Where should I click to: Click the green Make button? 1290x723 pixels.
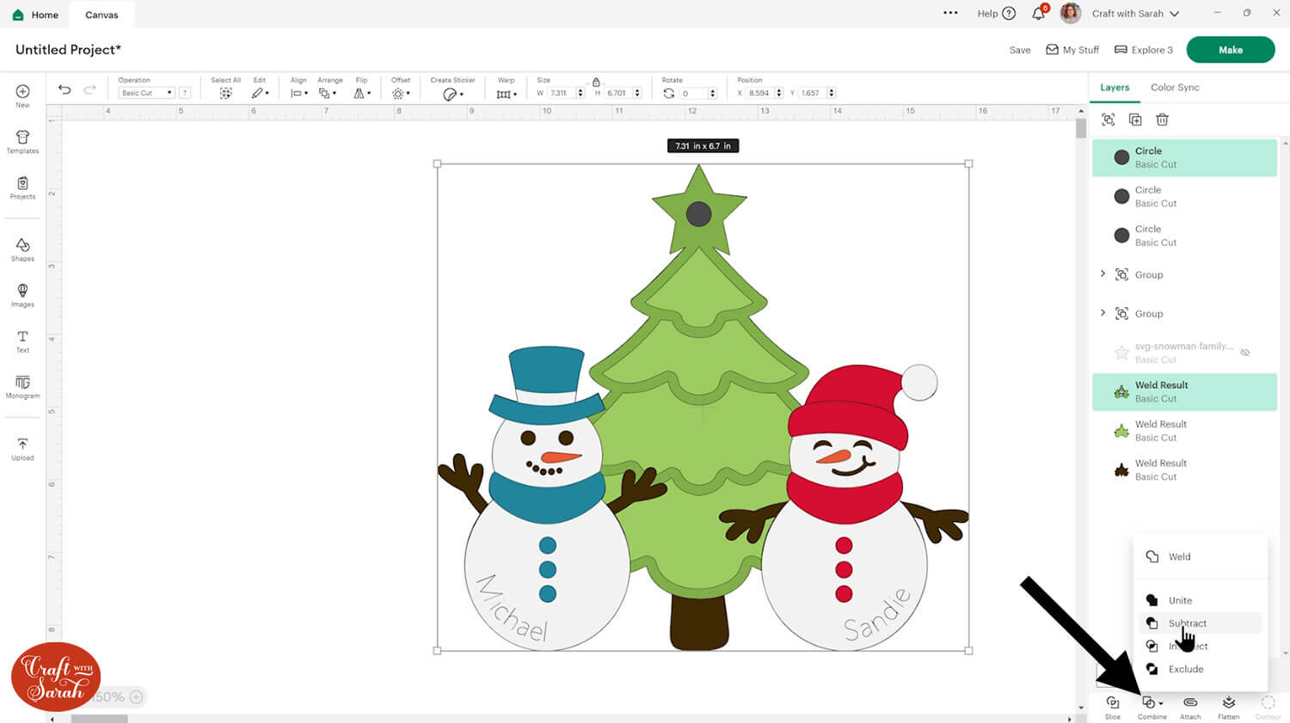click(1230, 50)
